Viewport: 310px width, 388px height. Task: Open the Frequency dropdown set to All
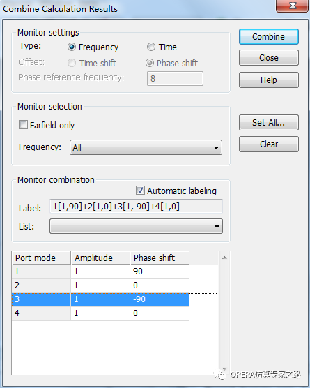146,147
